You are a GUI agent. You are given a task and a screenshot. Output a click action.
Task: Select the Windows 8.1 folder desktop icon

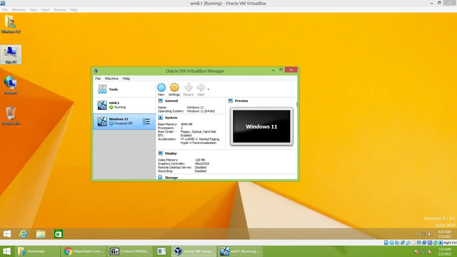tap(11, 24)
